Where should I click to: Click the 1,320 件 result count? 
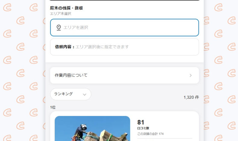(x=191, y=97)
